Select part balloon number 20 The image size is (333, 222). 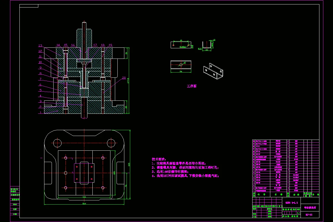pyautogui.click(x=124, y=78)
